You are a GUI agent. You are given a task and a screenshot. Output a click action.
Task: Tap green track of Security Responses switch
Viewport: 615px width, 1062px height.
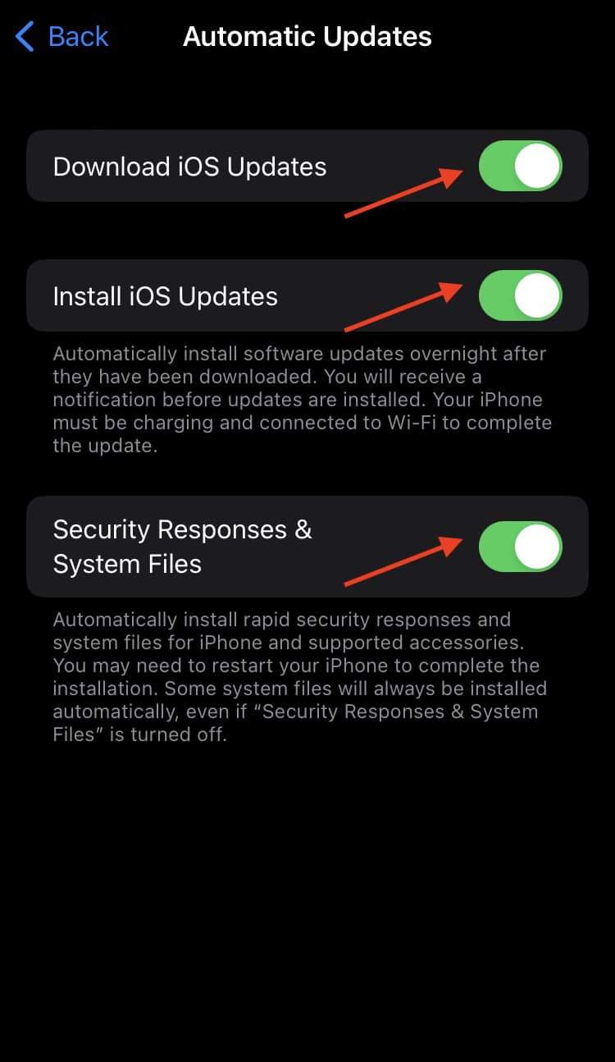pyautogui.click(x=495, y=547)
